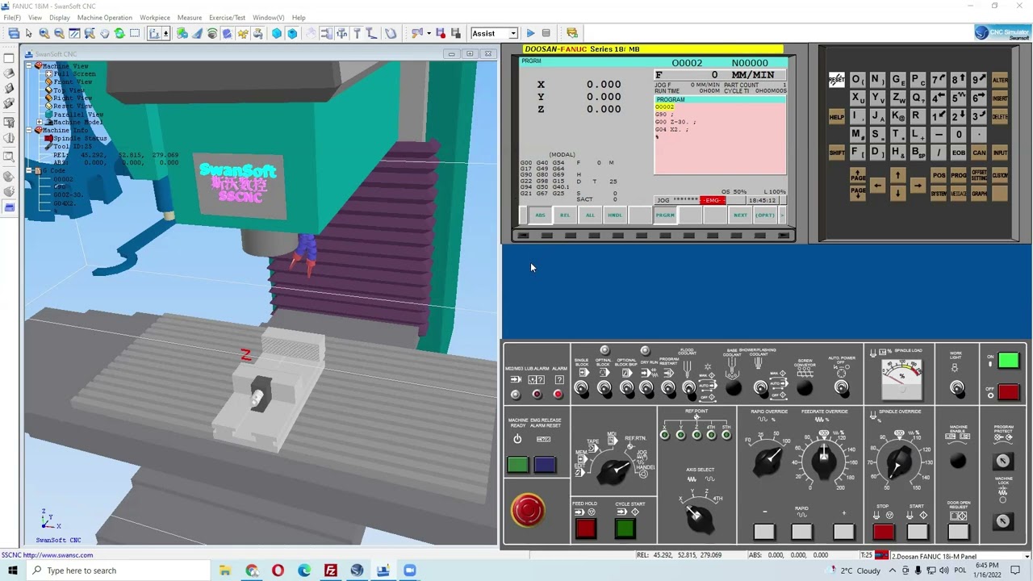Click the RESET key on keypad
This screenshot has width=1033, height=581.
click(x=836, y=80)
